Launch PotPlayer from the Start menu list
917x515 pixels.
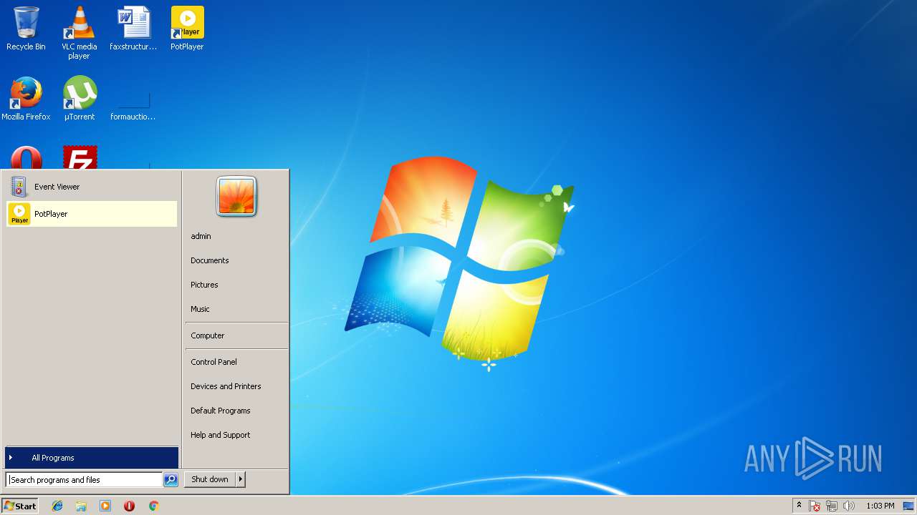pos(92,214)
